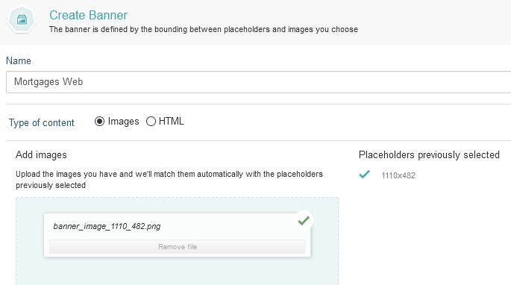Click the Name input field

pyautogui.click(x=258, y=82)
